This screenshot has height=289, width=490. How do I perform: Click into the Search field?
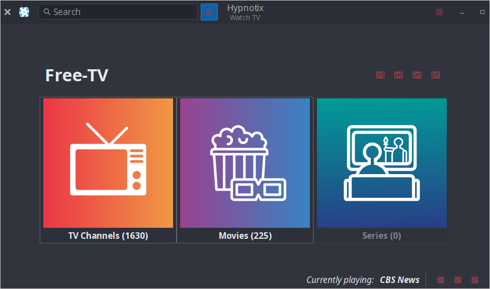click(x=118, y=12)
